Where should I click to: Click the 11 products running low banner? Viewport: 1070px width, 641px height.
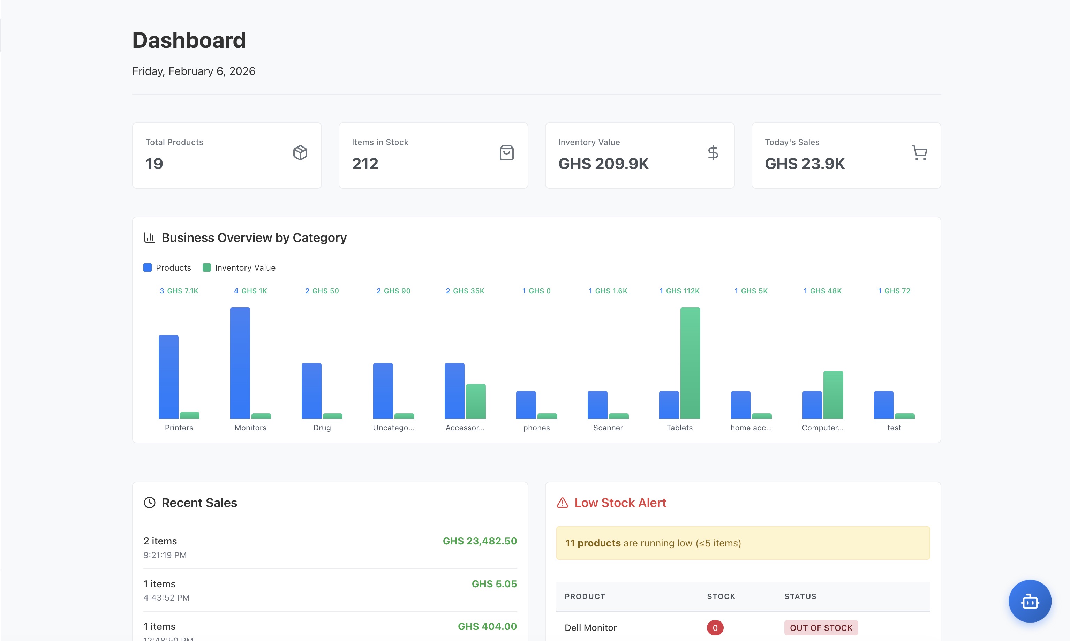742,543
